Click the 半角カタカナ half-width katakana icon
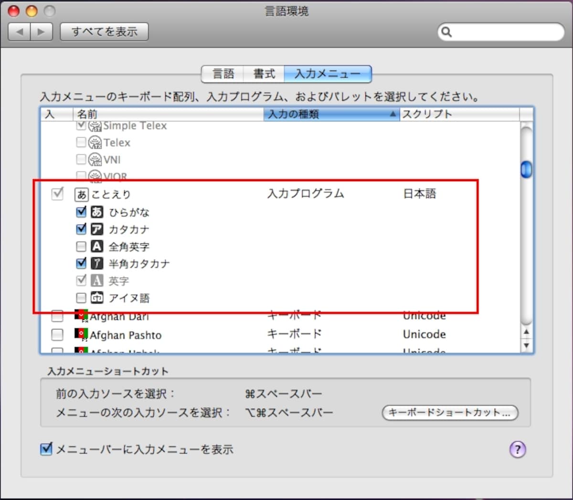Screen dimensions: 573x500 pos(97,263)
